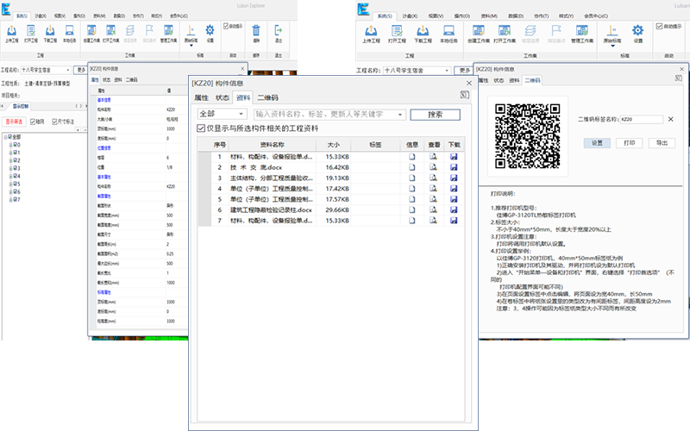Click 上传工程 icon in the 属性-dialog window
This screenshot has height=431, width=690.
point(11,31)
